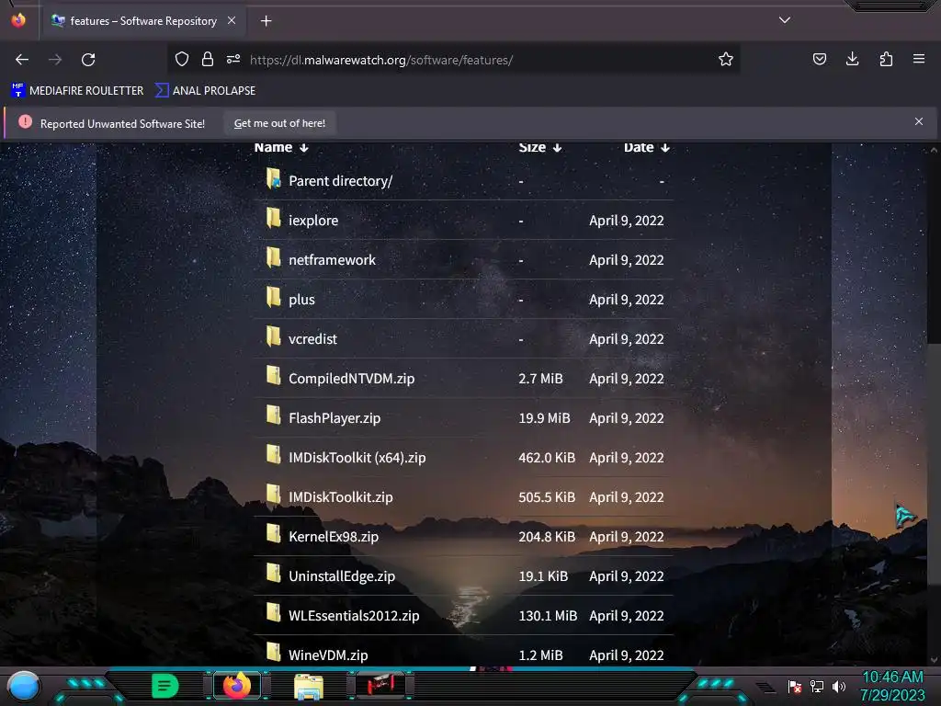Image resolution: width=941 pixels, height=706 pixels.
Task: Switch to Firefox in the taskbar
Action: coord(236,686)
